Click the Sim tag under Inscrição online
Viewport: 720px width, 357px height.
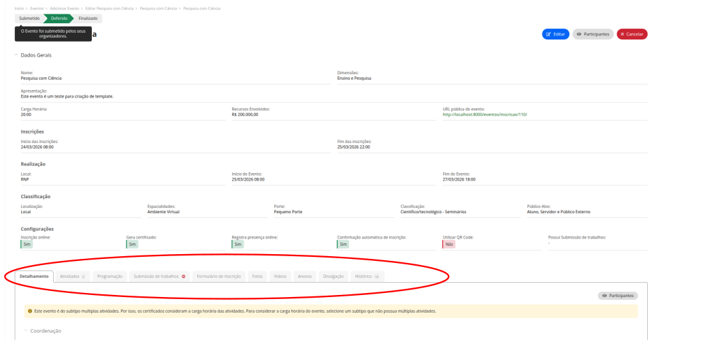27,245
